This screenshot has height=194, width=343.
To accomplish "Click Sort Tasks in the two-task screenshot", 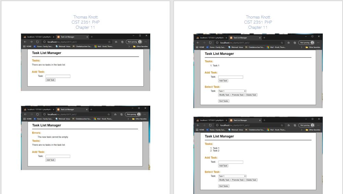I will pyautogui.click(x=224, y=186).
